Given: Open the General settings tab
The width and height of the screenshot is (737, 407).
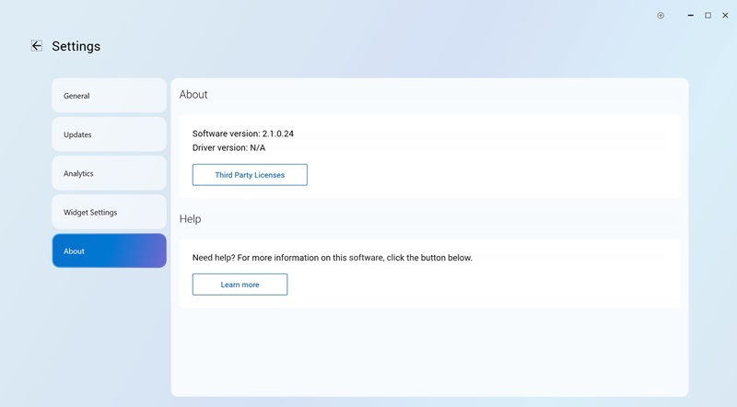Looking at the screenshot, I should point(109,96).
